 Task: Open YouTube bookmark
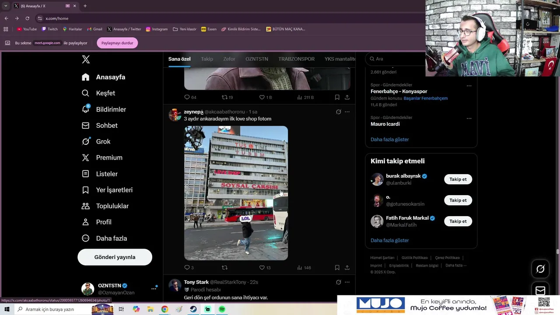[27, 29]
